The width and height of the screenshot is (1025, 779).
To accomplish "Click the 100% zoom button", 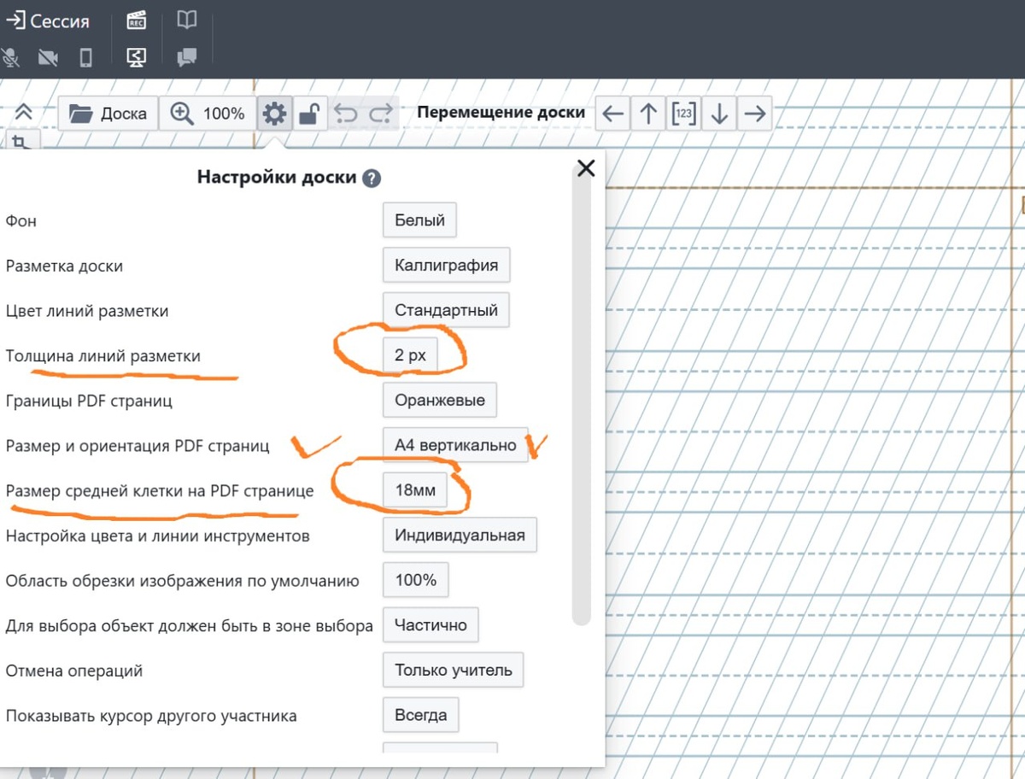I will click(208, 113).
